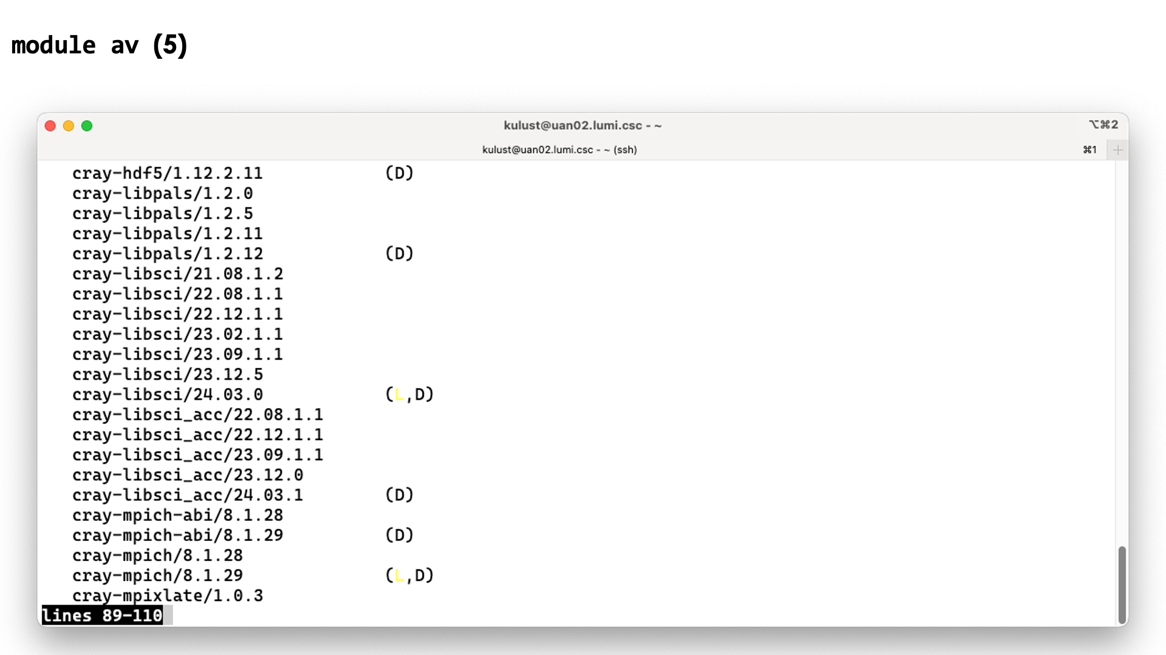The image size is (1166, 655).
Task: Click the cray-hdf5/1.12.2.11 line
Action: 168,173
